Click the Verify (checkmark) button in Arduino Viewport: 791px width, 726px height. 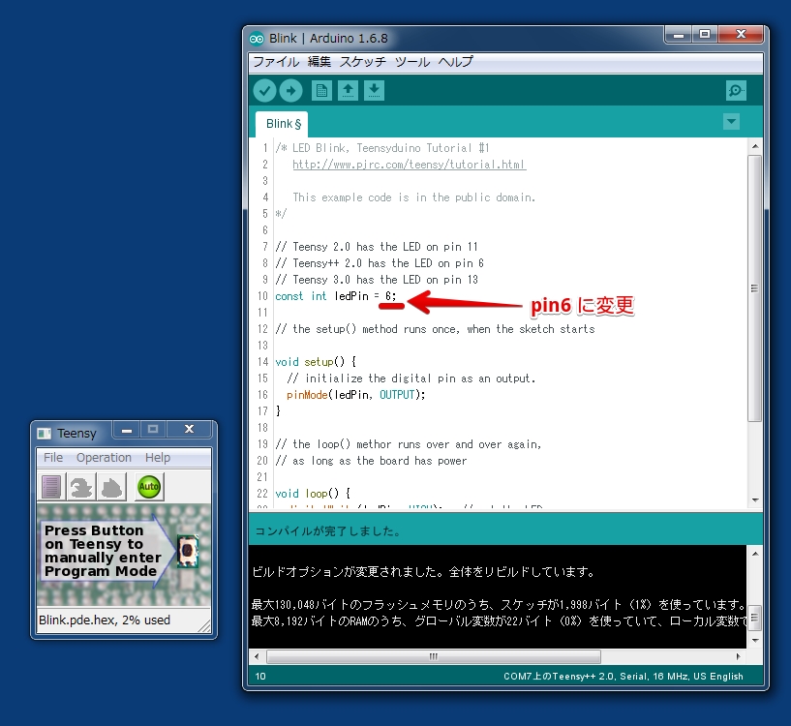[264, 91]
